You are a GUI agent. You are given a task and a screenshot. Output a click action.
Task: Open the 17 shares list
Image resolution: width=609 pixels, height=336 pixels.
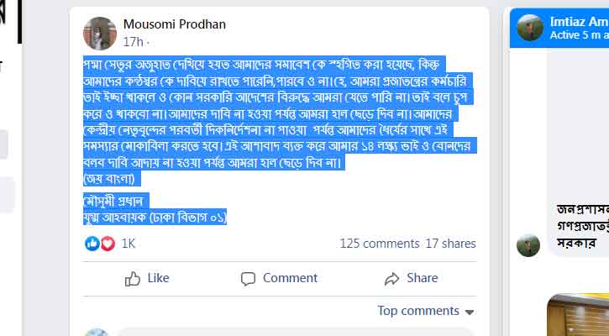pyautogui.click(x=450, y=244)
